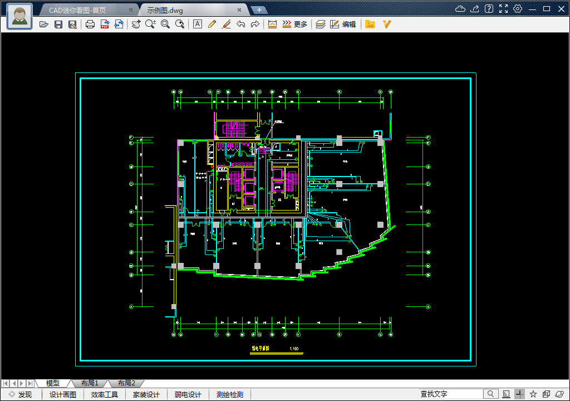This screenshot has height=401, width=570.
Task: Toggle fullscreen mode icon
Action: pos(503,8)
